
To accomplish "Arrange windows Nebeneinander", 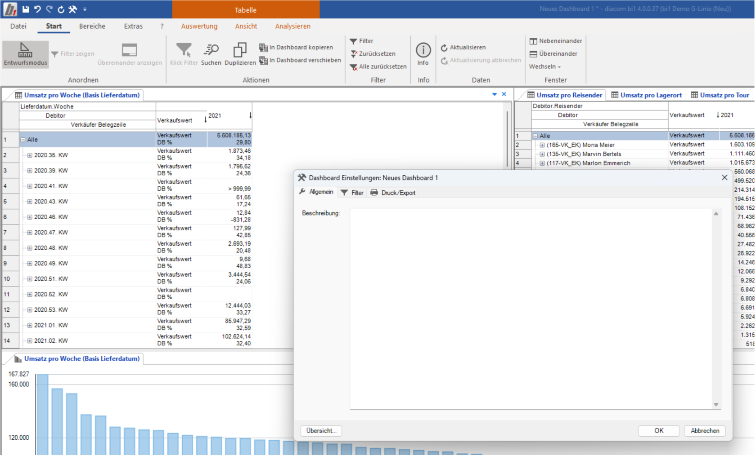I will (x=556, y=41).
